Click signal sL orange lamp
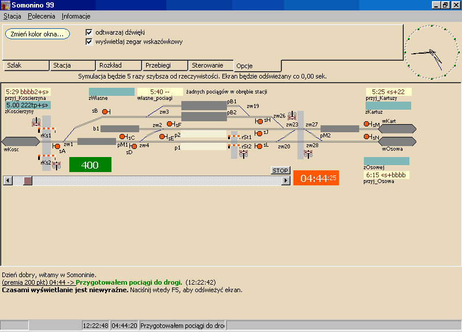Viewport: 462px width, 332px height. point(259,146)
